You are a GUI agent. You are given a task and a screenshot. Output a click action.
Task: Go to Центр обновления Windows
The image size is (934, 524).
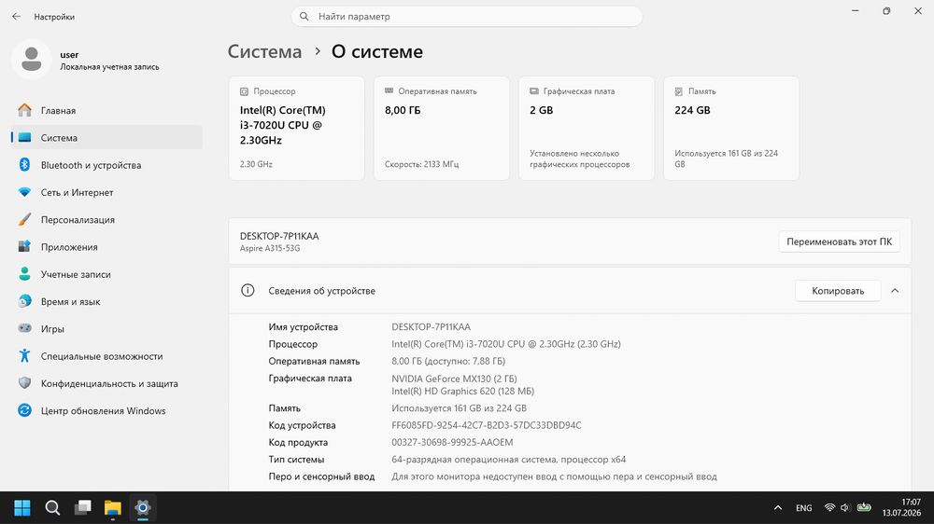[106, 410]
